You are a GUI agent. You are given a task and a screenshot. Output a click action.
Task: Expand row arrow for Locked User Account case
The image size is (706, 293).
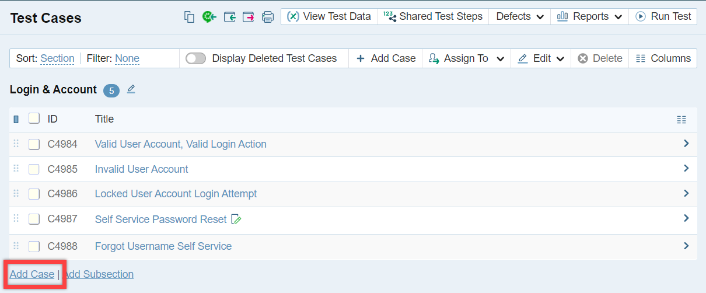click(x=686, y=193)
